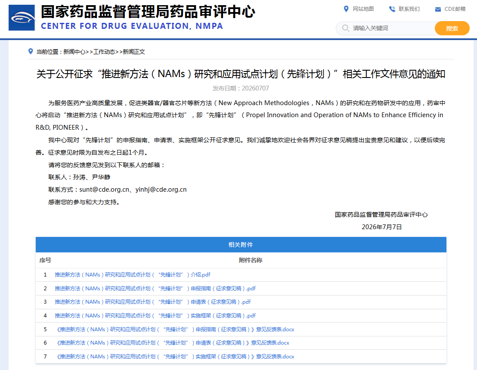The height and width of the screenshot is (370, 477).
Task: Open the 网站地图 link
Action: coord(363,9)
